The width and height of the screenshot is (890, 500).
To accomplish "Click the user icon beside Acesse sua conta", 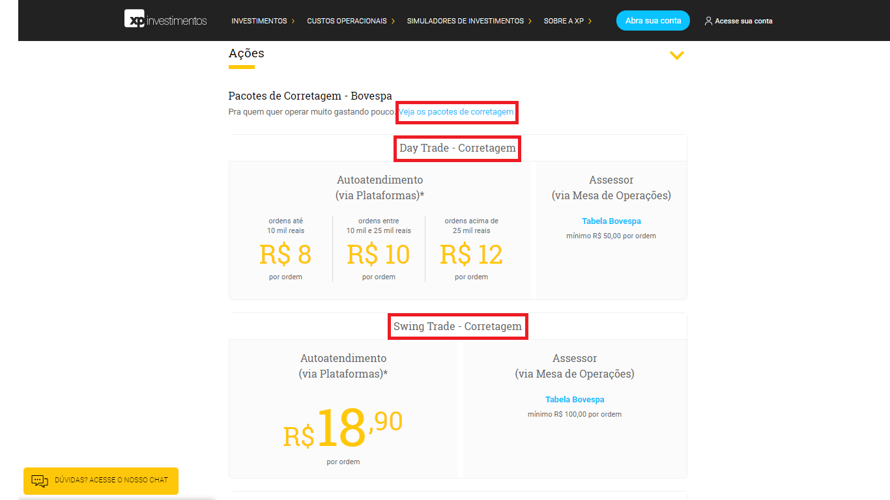I will point(708,21).
